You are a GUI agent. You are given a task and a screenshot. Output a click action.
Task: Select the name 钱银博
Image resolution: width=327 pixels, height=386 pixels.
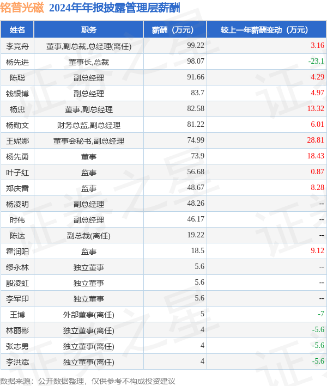pyautogui.click(x=17, y=94)
